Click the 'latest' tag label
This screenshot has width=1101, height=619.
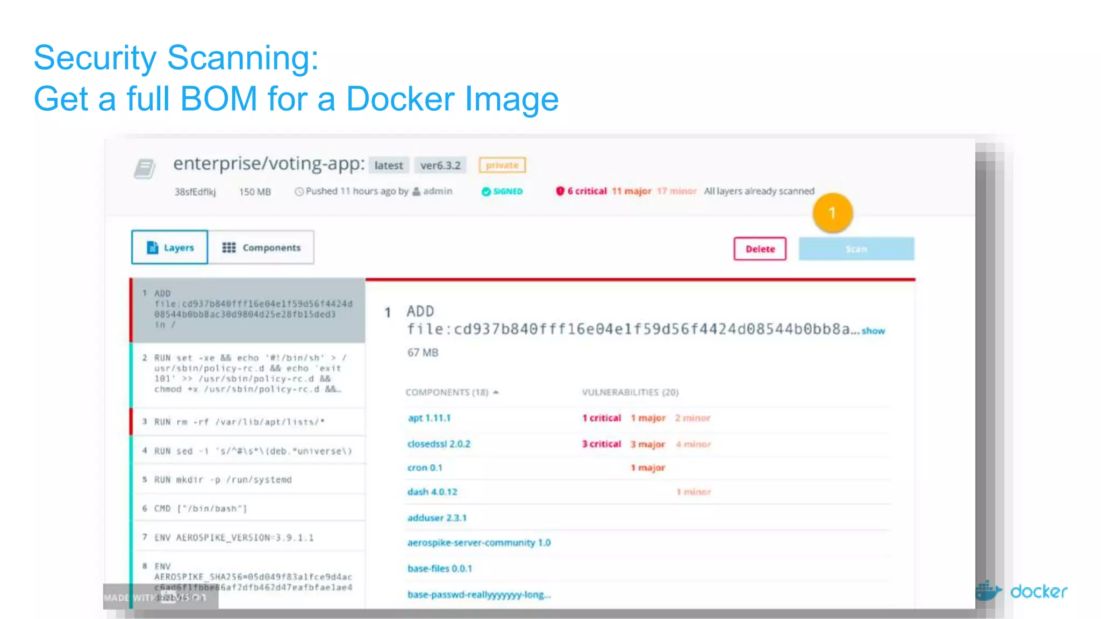pyautogui.click(x=389, y=165)
